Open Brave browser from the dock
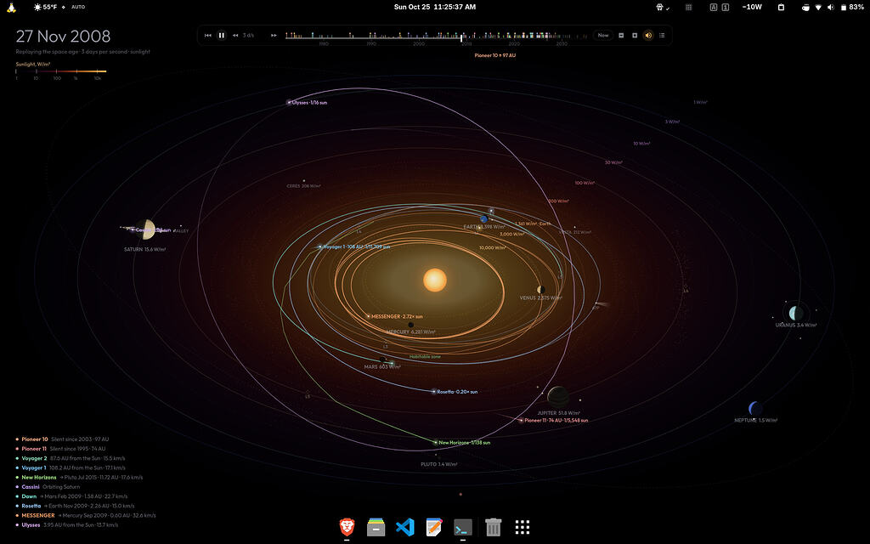Image resolution: width=870 pixels, height=544 pixels. pos(347,527)
